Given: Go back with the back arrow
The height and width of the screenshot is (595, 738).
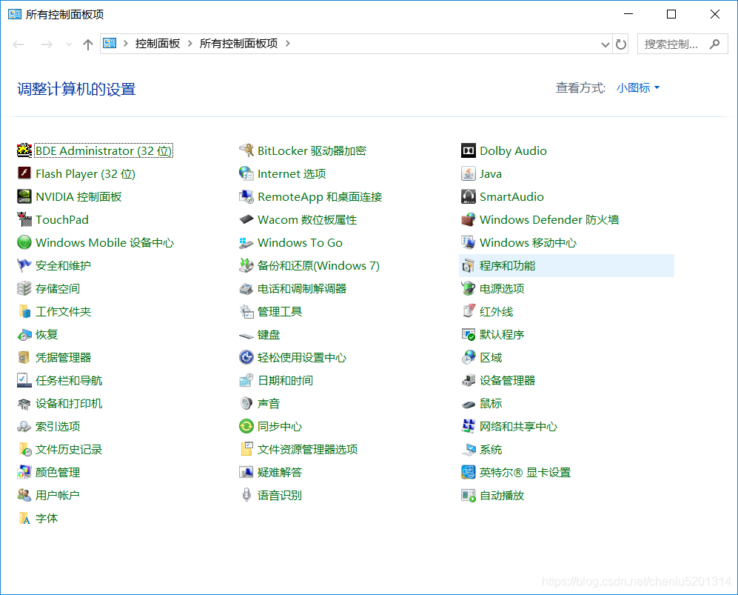Looking at the screenshot, I should pyautogui.click(x=19, y=44).
